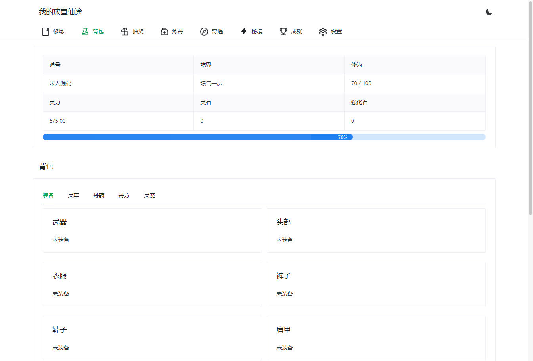Click the 肩甲 equipment slot card
The height and width of the screenshot is (361, 533).
point(376,338)
